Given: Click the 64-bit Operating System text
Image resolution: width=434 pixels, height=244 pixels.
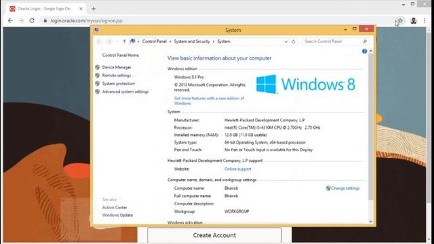Looking at the screenshot, I should 265,142.
